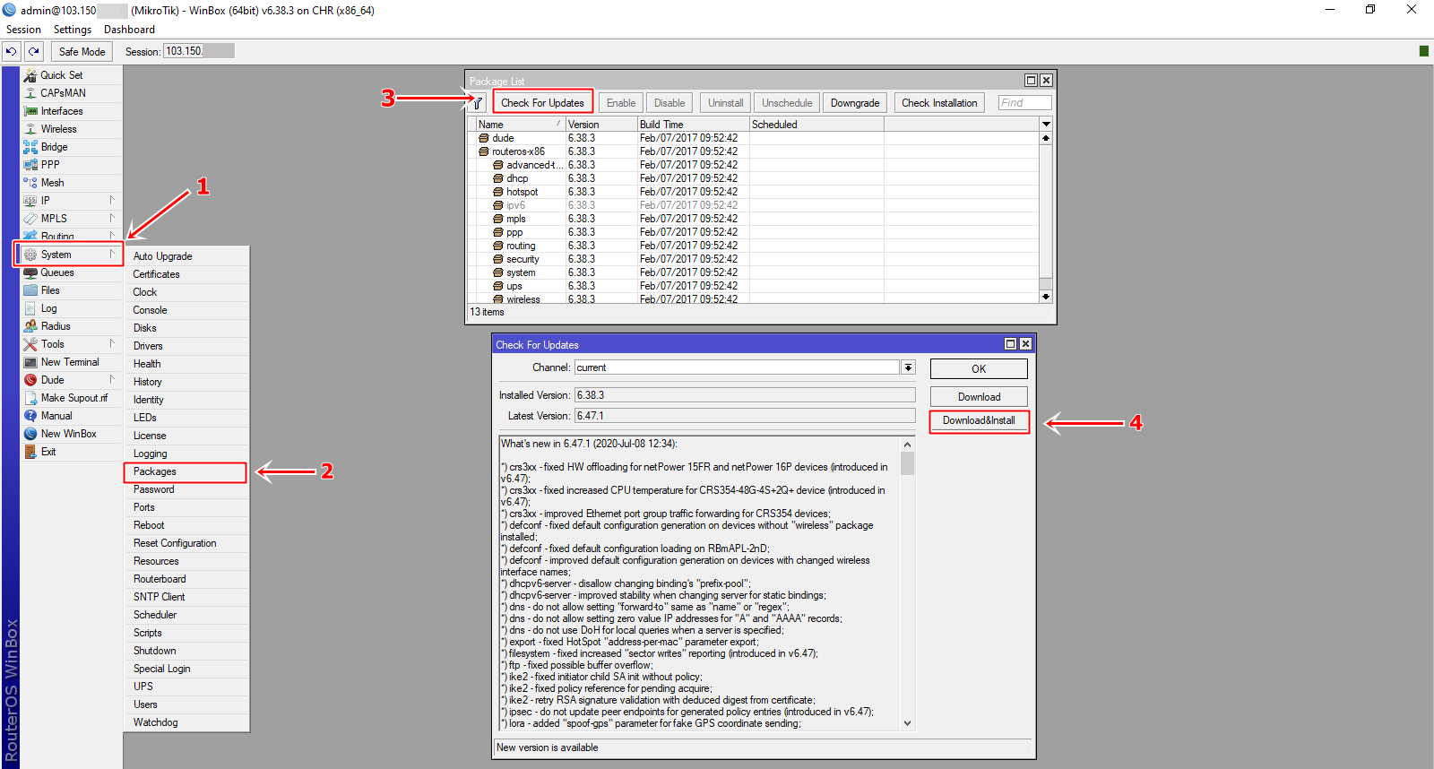The width and height of the screenshot is (1434, 769).
Task: Click the Find input field
Action: 1024,103
